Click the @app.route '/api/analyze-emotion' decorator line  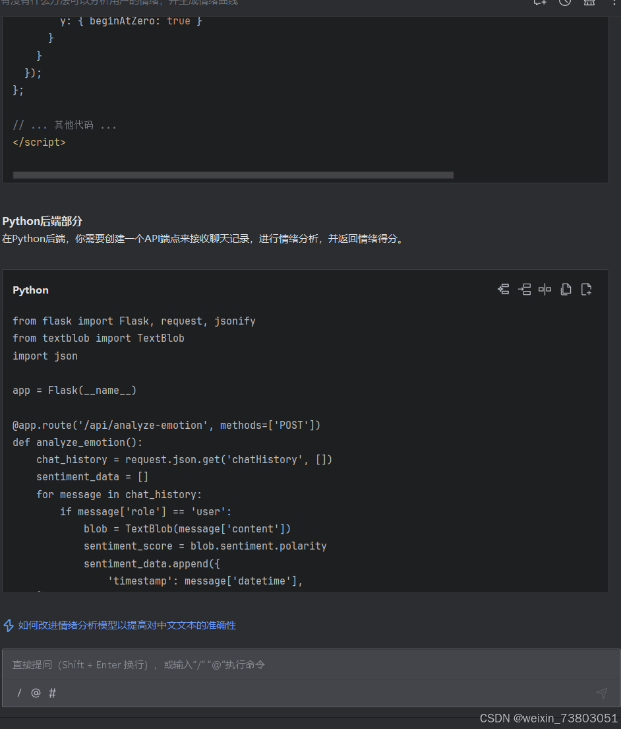click(167, 426)
